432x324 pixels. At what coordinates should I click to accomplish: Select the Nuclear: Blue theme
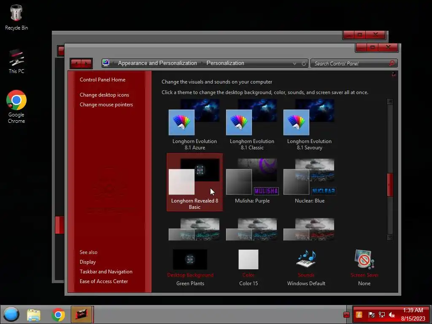click(309, 182)
